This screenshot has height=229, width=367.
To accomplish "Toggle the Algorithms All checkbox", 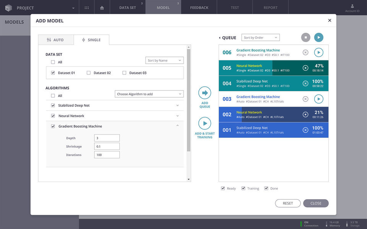I will point(53,96).
